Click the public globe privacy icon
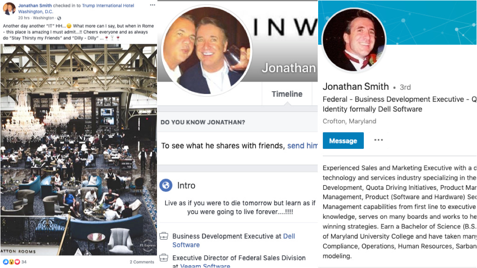 [59, 18]
